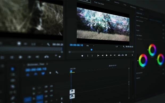Click the 00:04:19:16 timeline ruler label
The height and width of the screenshot is (103, 165).
pyautogui.click(x=113, y=65)
